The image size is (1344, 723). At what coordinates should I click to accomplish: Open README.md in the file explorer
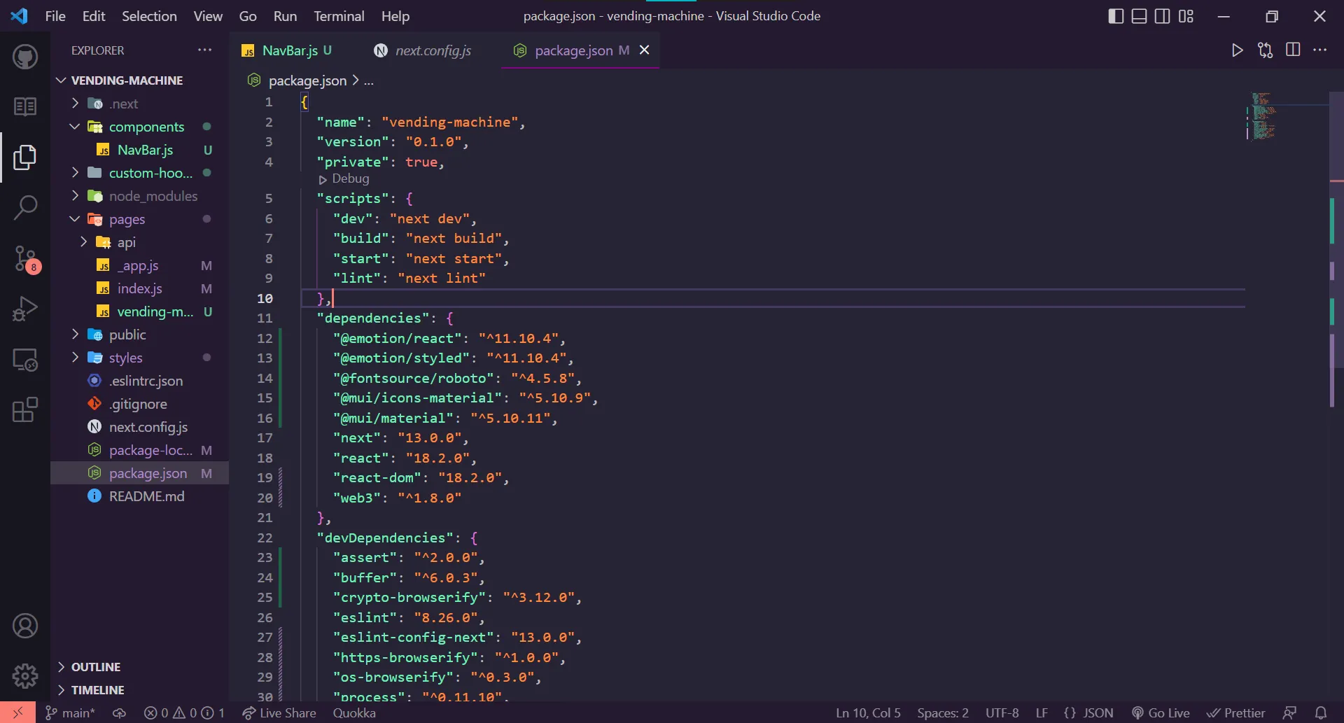point(146,496)
